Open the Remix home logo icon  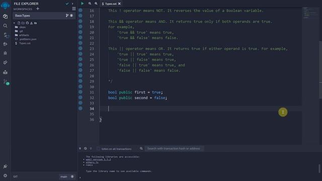pyautogui.click(x=5, y=6)
